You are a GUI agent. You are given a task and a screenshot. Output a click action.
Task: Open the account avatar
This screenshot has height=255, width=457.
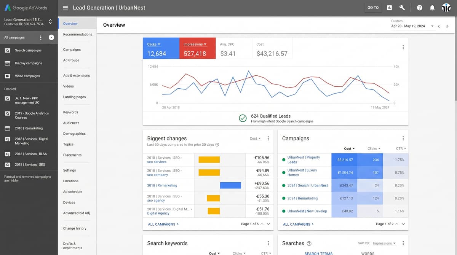pos(446,8)
